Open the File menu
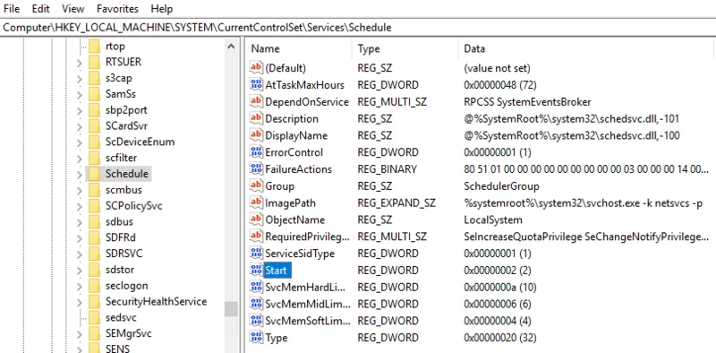 [x=12, y=9]
